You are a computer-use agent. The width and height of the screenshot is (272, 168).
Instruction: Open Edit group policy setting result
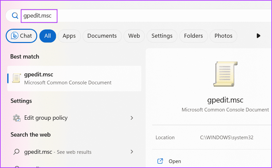tap(74, 118)
